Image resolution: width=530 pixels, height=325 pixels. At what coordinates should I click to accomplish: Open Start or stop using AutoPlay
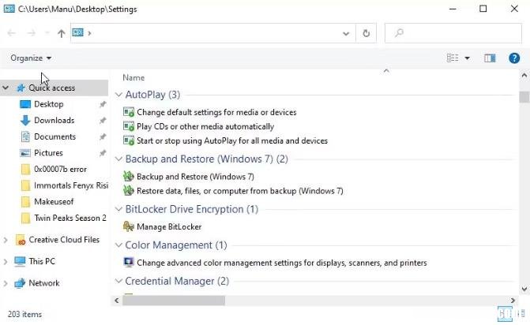[232, 140]
